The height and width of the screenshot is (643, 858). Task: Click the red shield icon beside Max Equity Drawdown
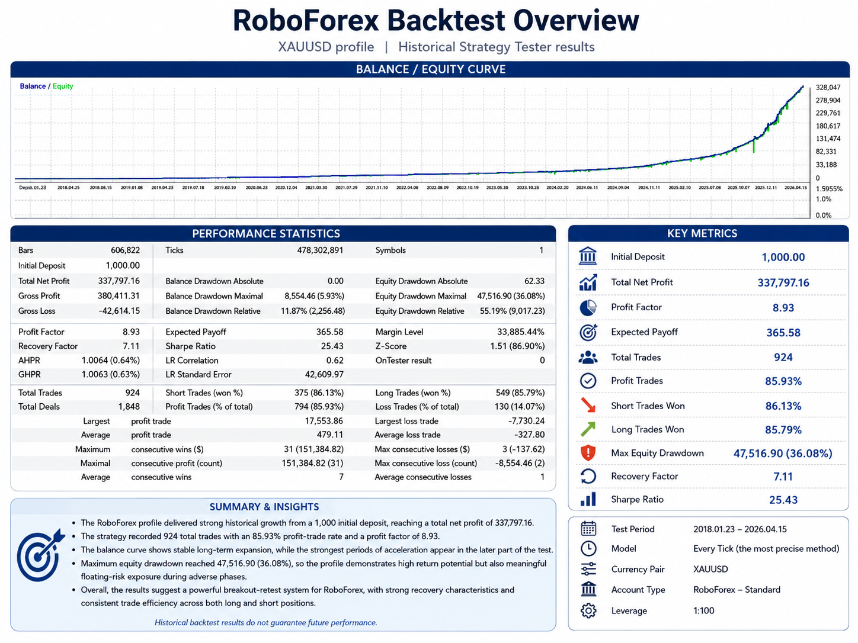click(x=588, y=453)
